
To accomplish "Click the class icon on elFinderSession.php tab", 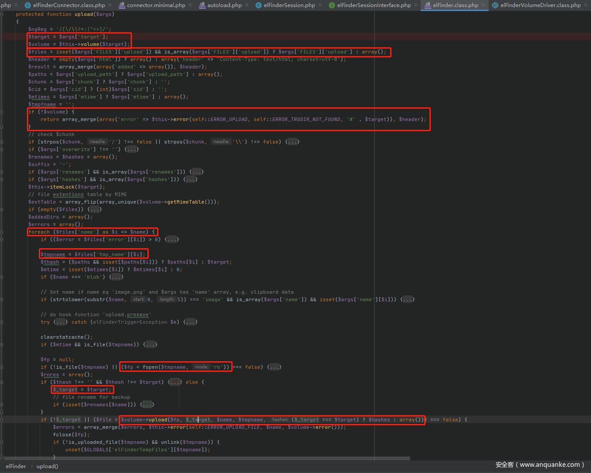I will click(x=259, y=5).
